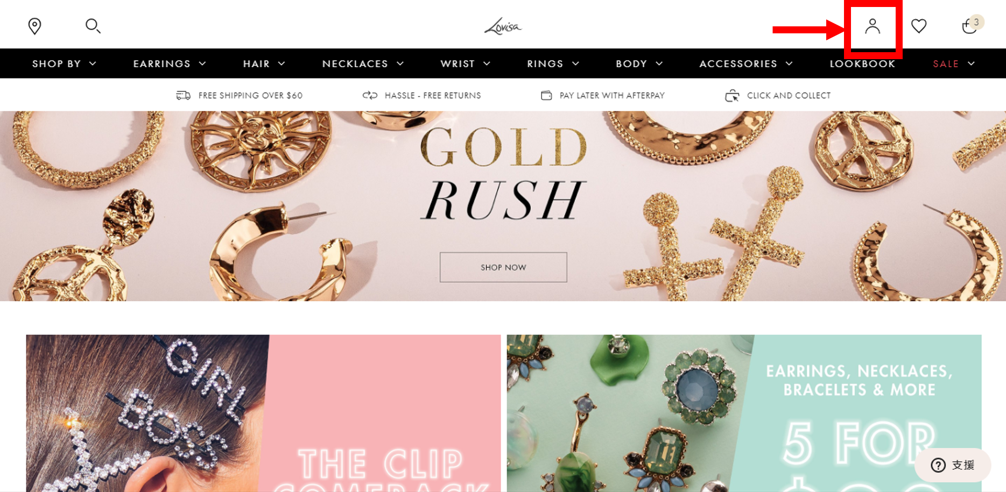Screen dimensions: 1006x492
Task: Open the account profile icon
Action: [873, 26]
